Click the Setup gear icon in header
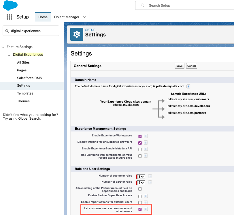The image size is (234, 215). (x=77, y=34)
